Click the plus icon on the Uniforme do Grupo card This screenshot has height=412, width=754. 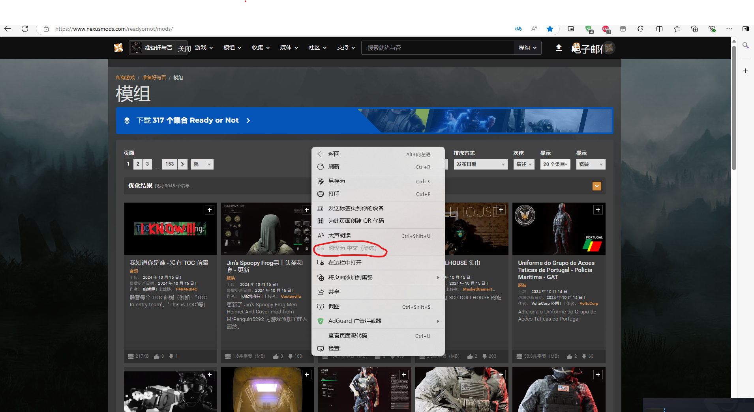click(598, 210)
